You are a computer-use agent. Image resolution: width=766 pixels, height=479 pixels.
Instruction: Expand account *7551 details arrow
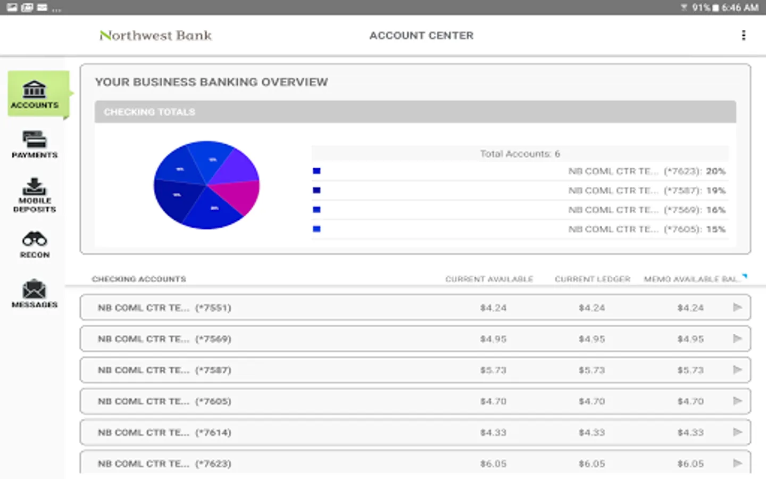[x=737, y=307]
